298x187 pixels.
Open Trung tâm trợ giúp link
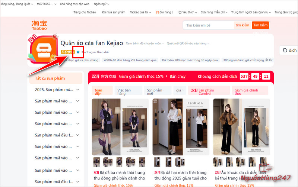coord(286,12)
